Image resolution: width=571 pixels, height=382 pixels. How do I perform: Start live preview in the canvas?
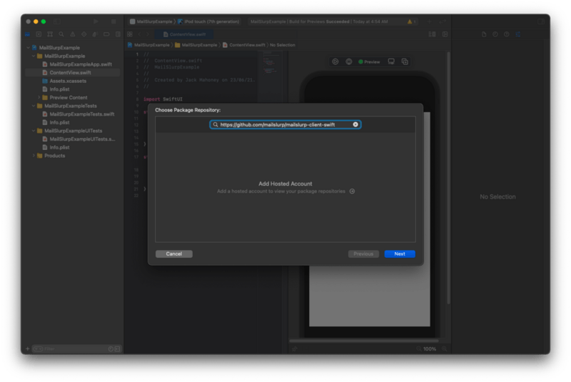335,62
